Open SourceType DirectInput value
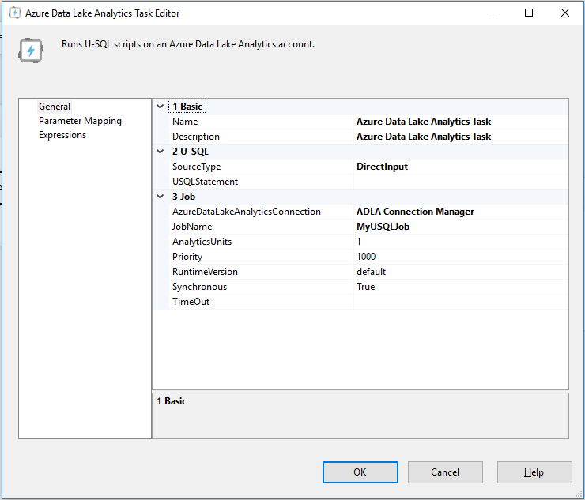The height and width of the screenshot is (500, 585). pos(461,167)
